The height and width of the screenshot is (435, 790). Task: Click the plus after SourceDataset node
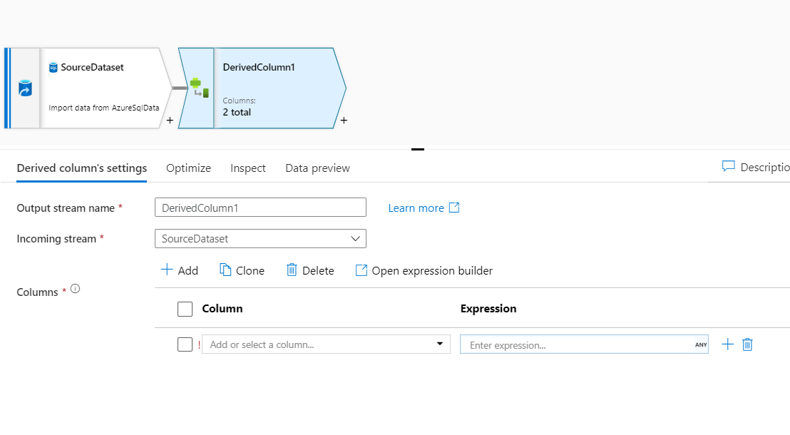(x=170, y=121)
